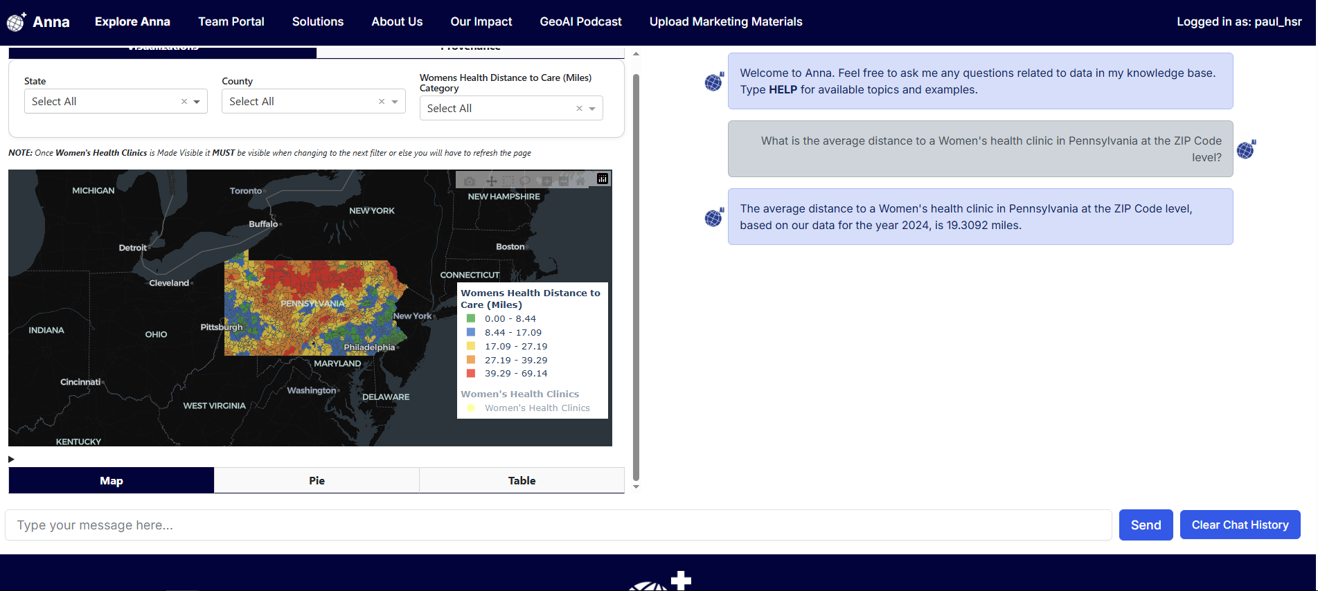Reset map view with the home icon
The image size is (1318, 591).
[x=580, y=181]
